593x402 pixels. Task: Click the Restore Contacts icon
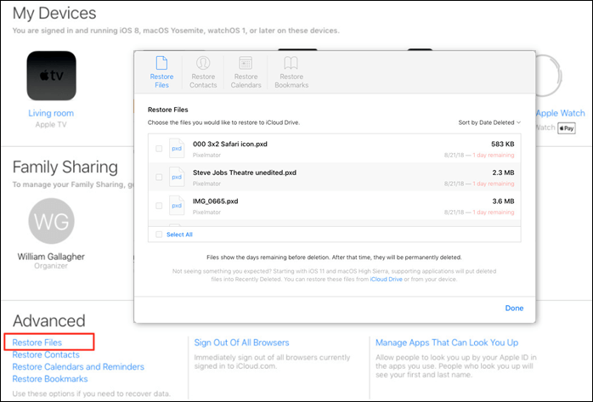click(204, 63)
